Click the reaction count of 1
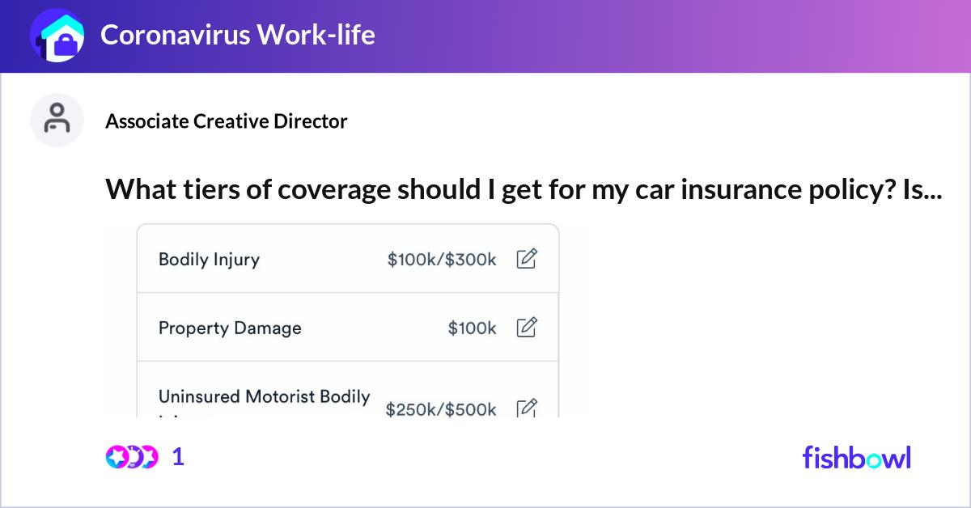This screenshot has height=508, width=971. point(177,457)
